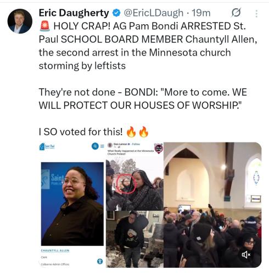Viewport: 269px width, 275px height.
Task: Open the church crowd video
Action: tap(212, 205)
